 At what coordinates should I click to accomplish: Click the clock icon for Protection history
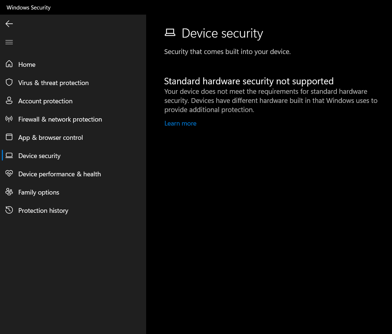9,210
